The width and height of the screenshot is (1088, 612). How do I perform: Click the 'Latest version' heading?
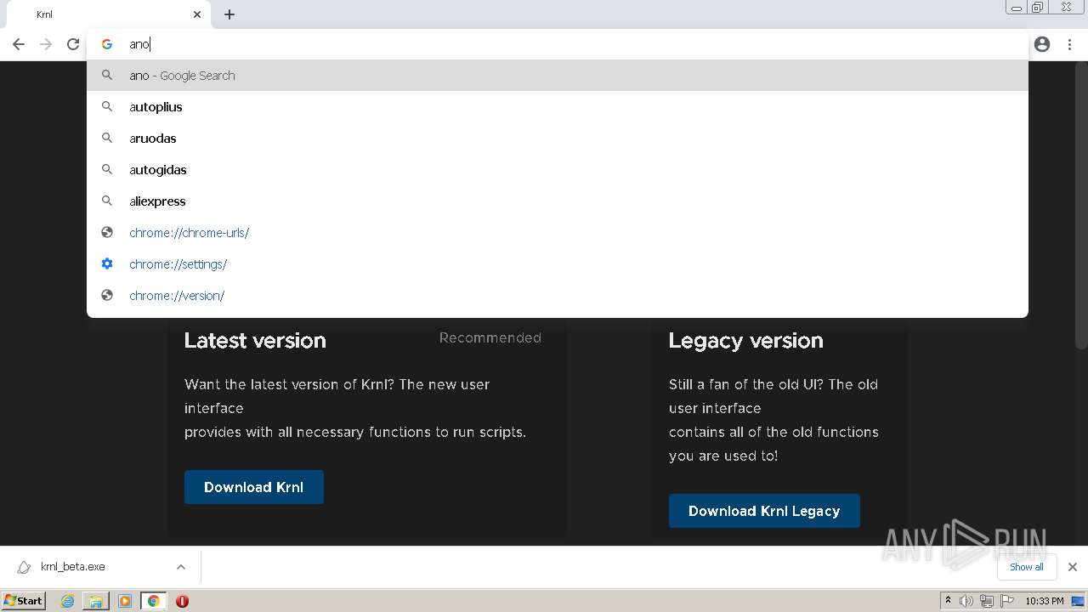[x=255, y=340]
